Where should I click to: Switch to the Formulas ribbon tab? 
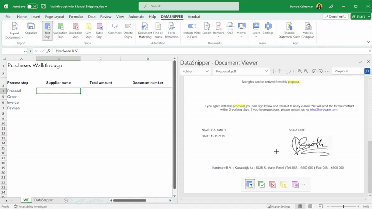click(76, 17)
